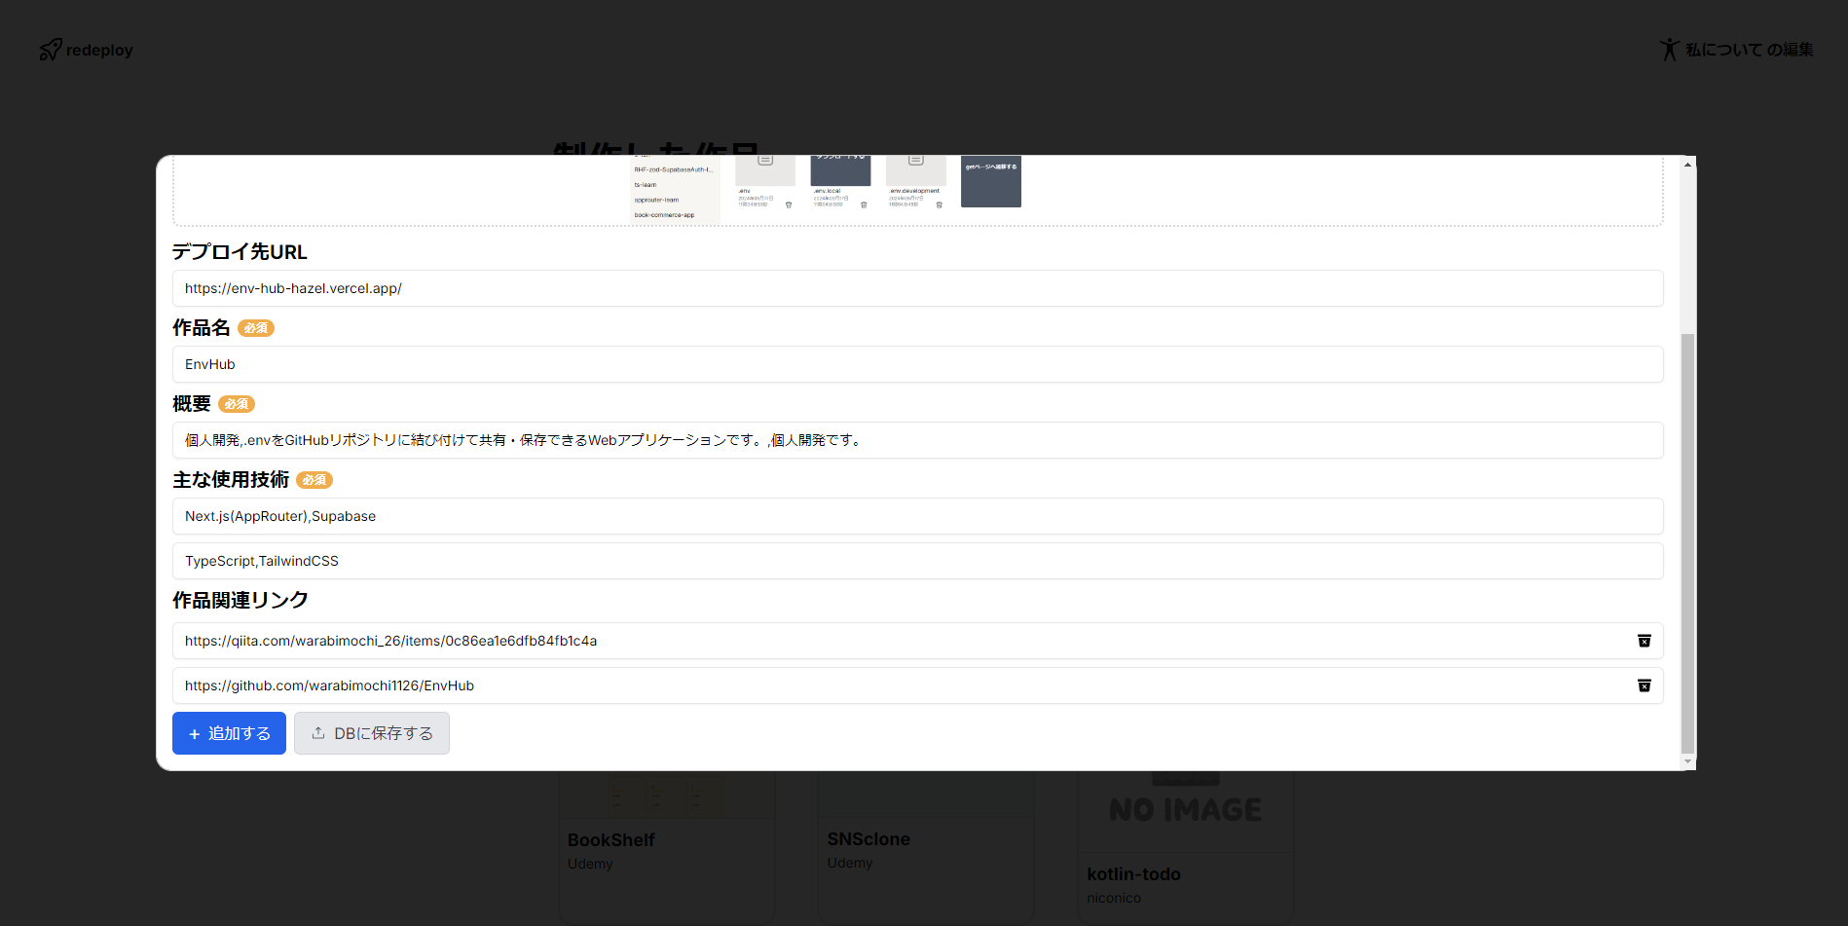Focus the デプロイ先URL input field
The height and width of the screenshot is (926, 1848).
pyautogui.click(x=917, y=288)
